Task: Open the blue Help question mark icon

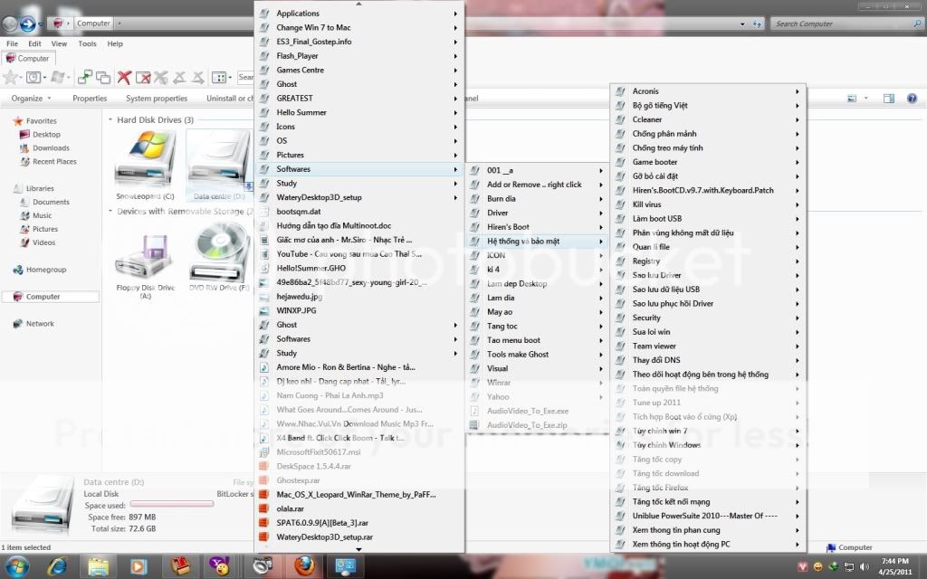Action: [x=912, y=98]
